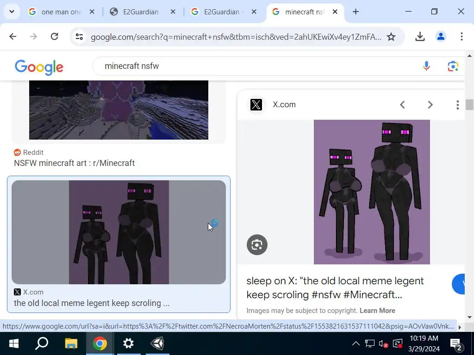This screenshot has width=474, height=355.
Task: Click the page scrollbar down arrow
Action: [x=469, y=317]
